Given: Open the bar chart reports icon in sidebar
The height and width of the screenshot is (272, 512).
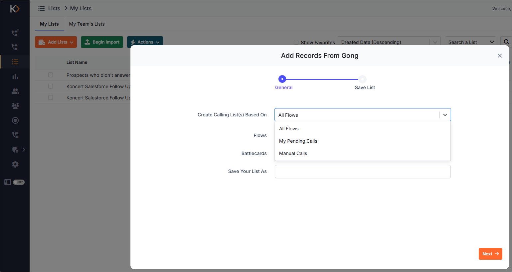Looking at the screenshot, I should pos(15,76).
